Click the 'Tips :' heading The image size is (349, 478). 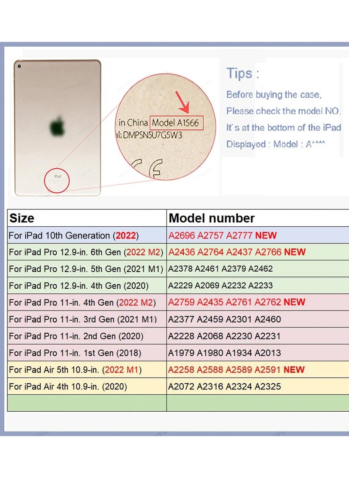(243, 73)
